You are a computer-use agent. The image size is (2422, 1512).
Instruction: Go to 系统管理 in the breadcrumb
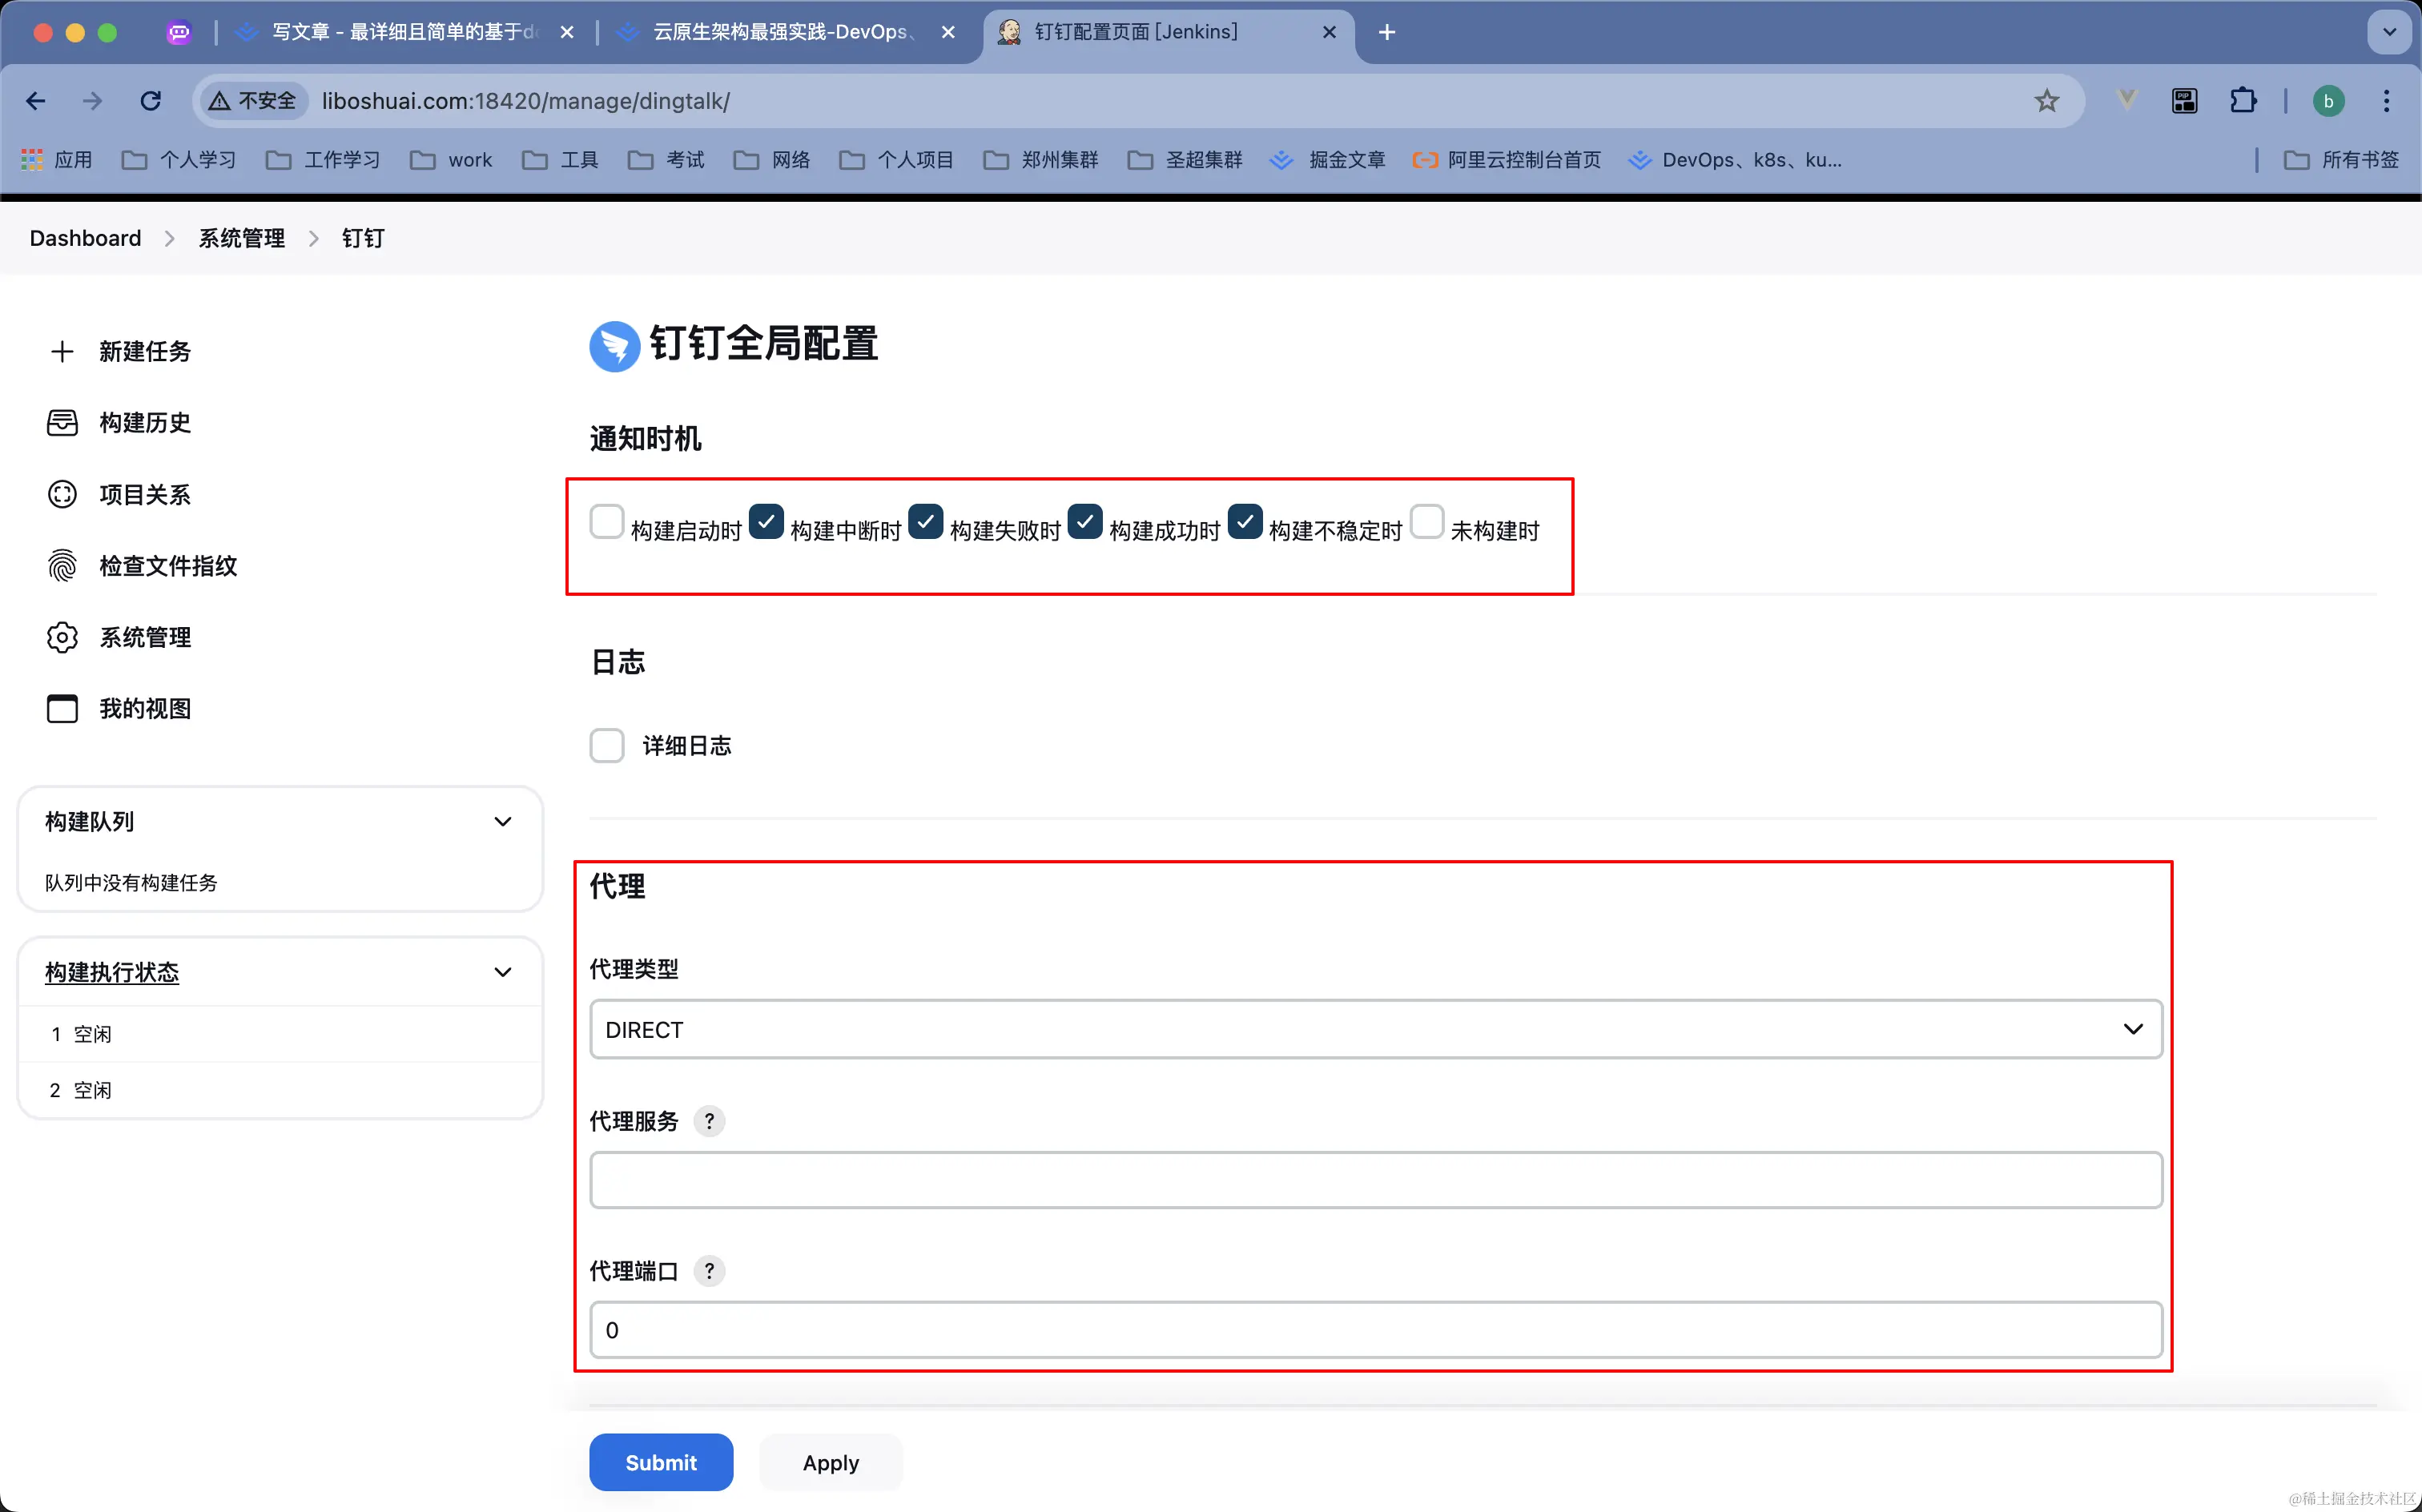[x=241, y=238]
